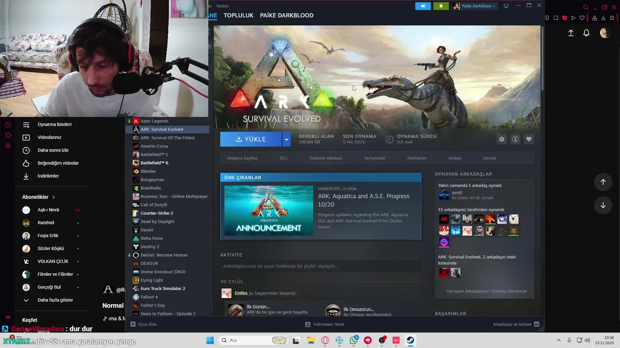Open İndirilenler in YouTube sidebar

(x=48, y=176)
